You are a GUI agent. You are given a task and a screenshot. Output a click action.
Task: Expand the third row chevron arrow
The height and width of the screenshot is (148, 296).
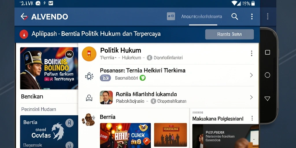251,97
